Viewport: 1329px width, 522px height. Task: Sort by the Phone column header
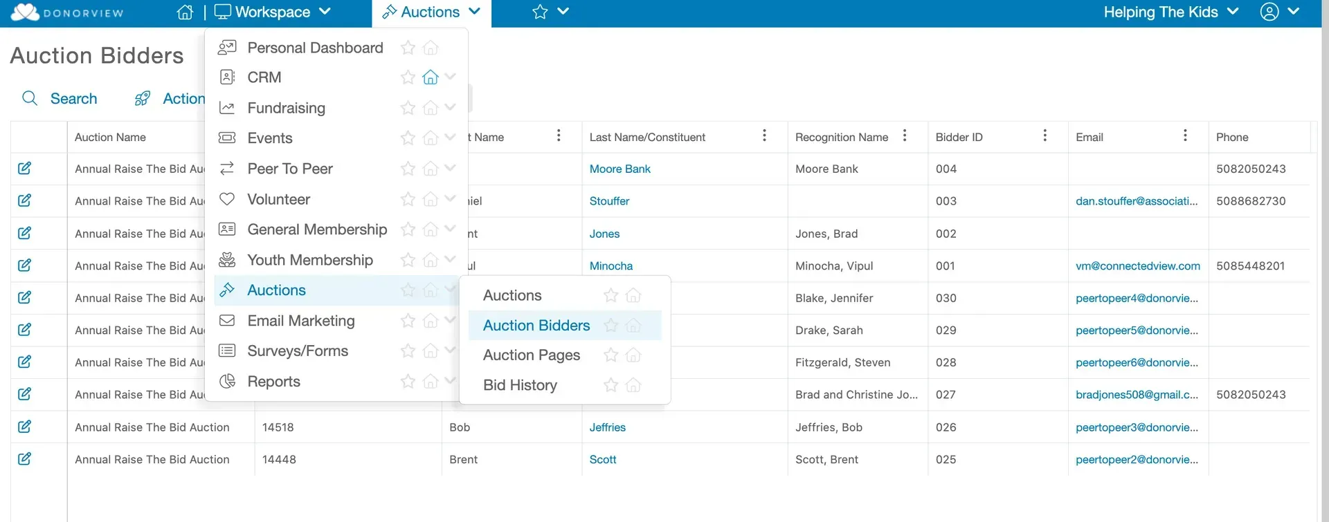click(1232, 137)
